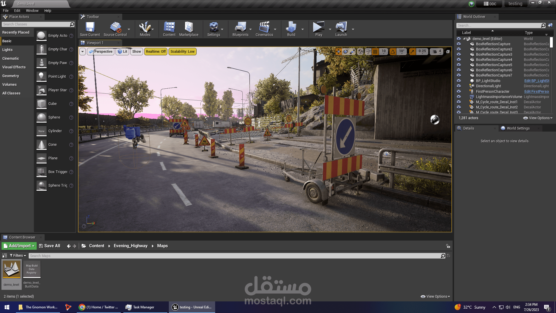Click the World Outliner vertical scrollbar

551,42
